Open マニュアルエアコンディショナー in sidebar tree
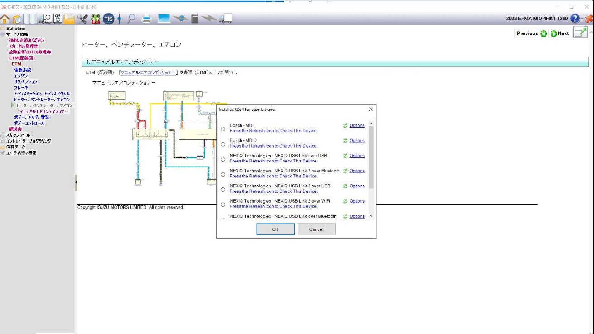 [x=43, y=111]
